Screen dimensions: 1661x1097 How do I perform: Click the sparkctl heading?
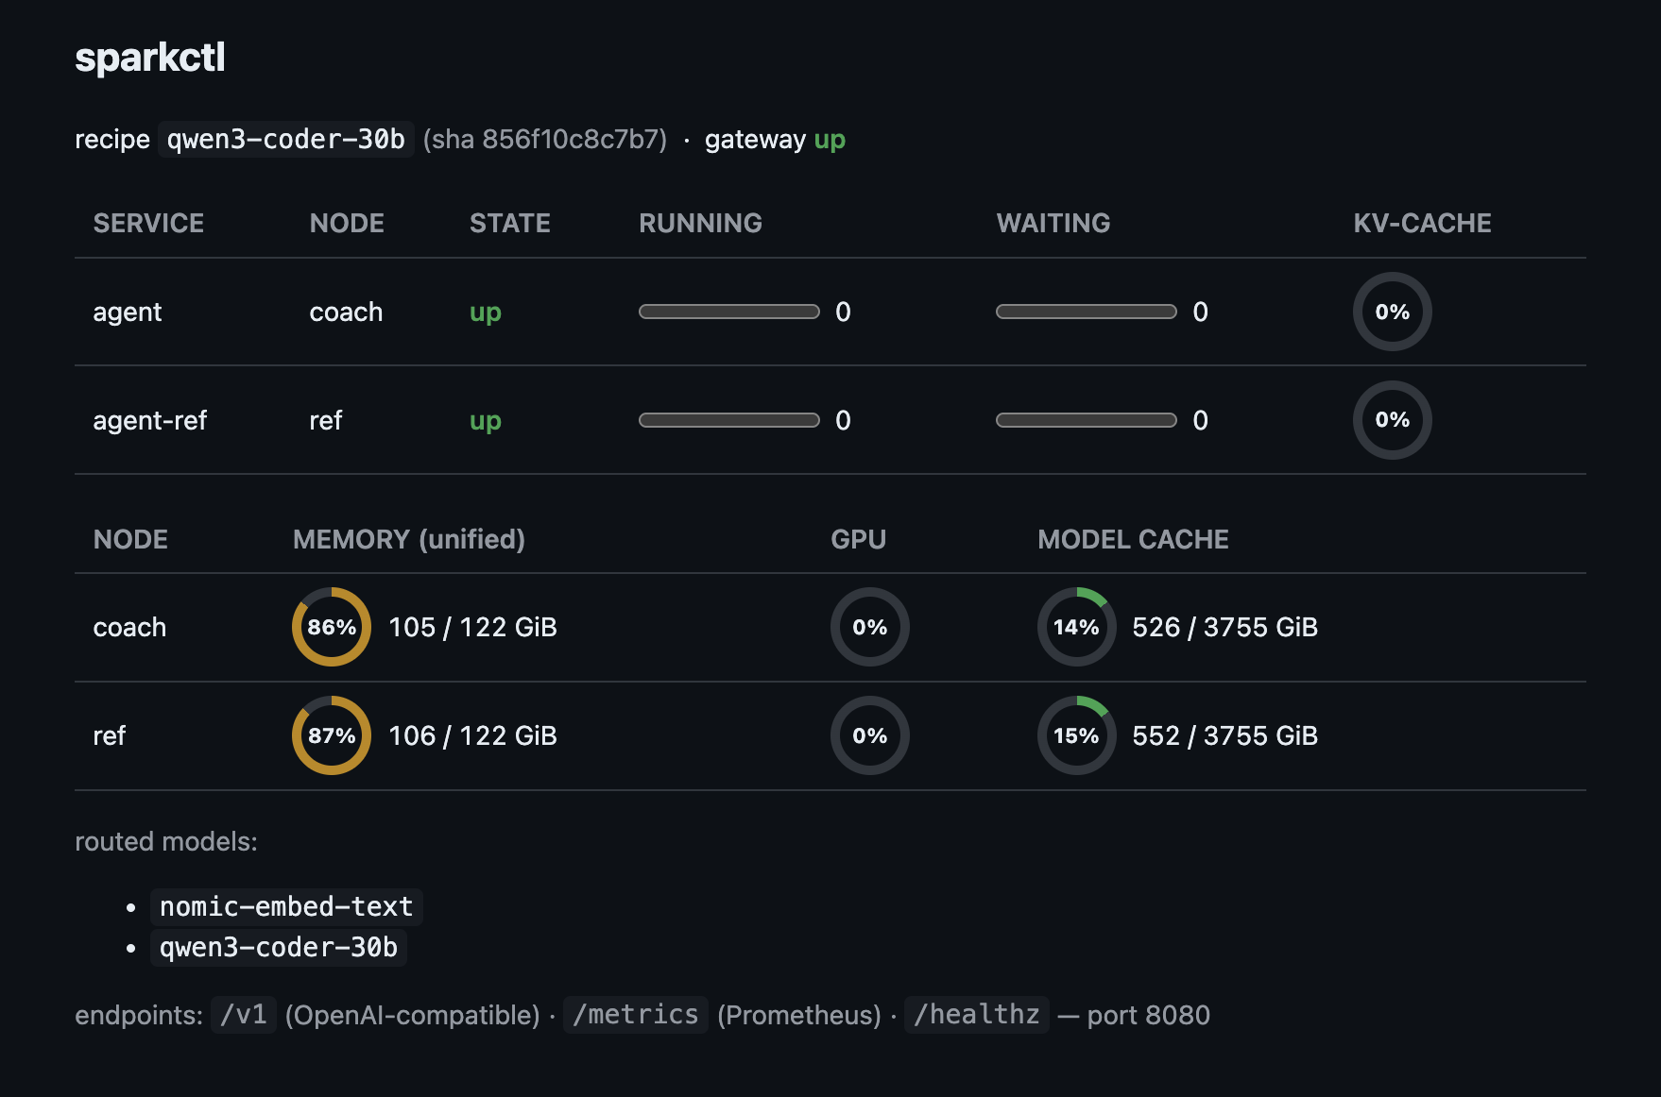tap(150, 58)
